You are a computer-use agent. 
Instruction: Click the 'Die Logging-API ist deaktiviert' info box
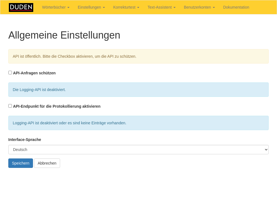[138, 90]
